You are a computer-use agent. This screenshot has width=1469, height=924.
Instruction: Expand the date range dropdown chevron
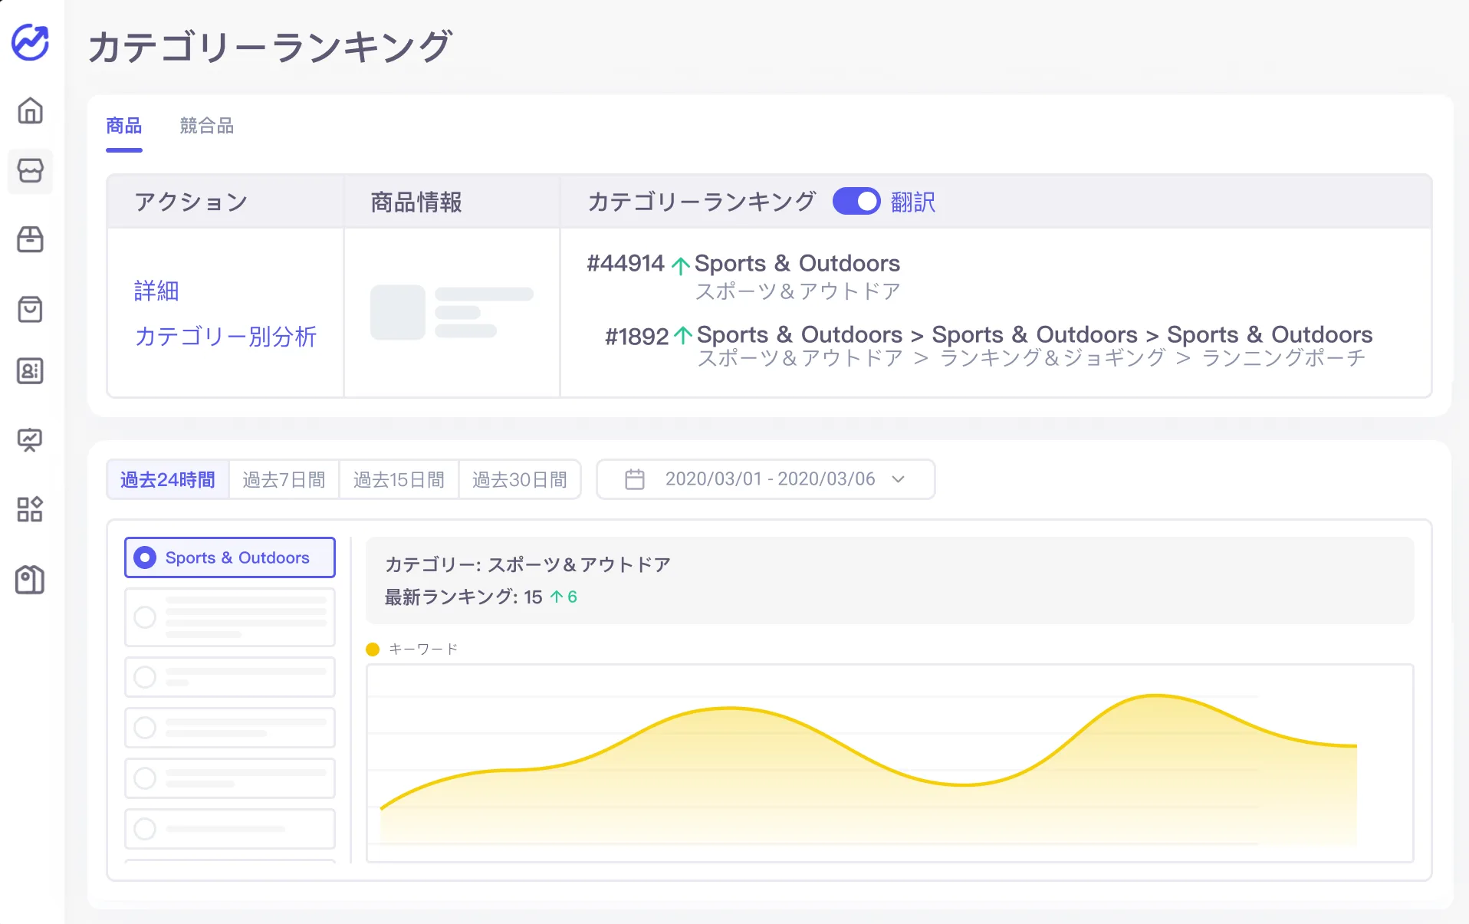[899, 479]
